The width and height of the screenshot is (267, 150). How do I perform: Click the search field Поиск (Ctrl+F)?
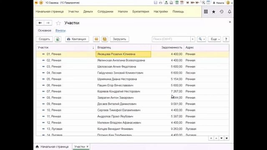tap(171, 39)
